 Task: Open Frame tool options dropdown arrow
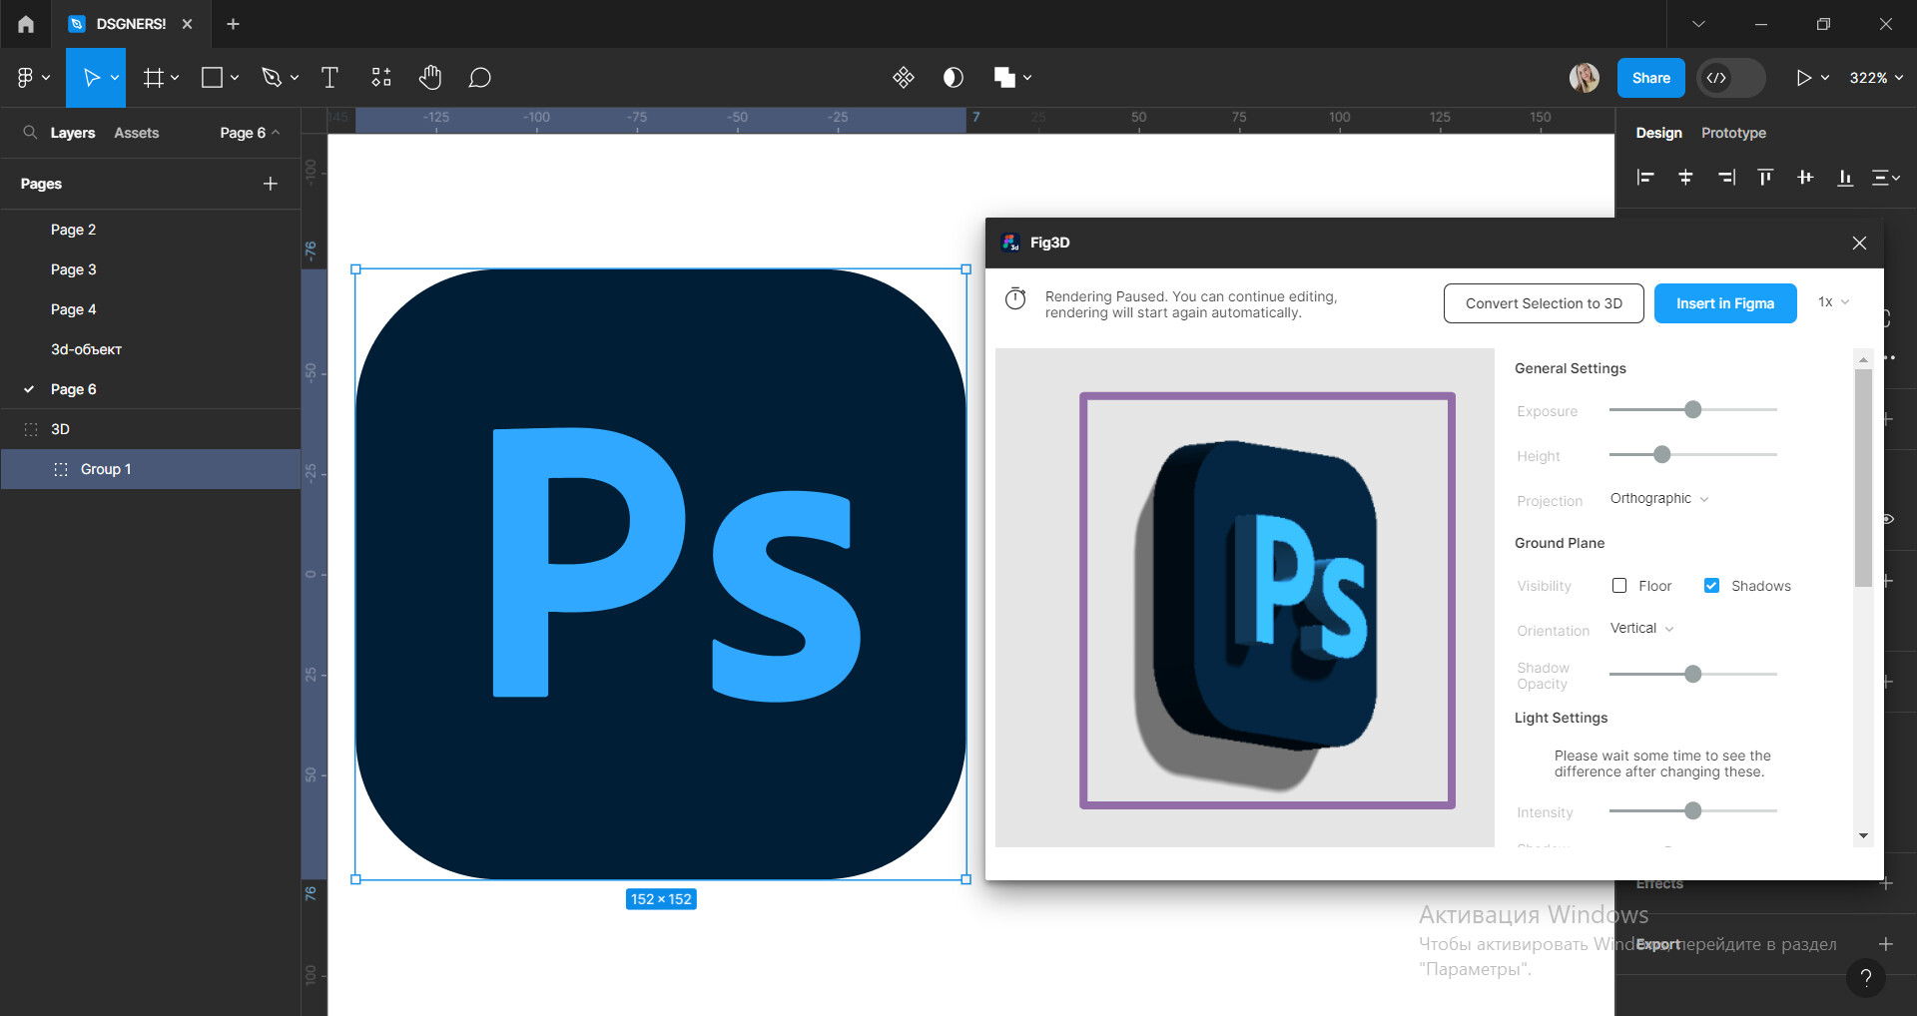point(175,78)
